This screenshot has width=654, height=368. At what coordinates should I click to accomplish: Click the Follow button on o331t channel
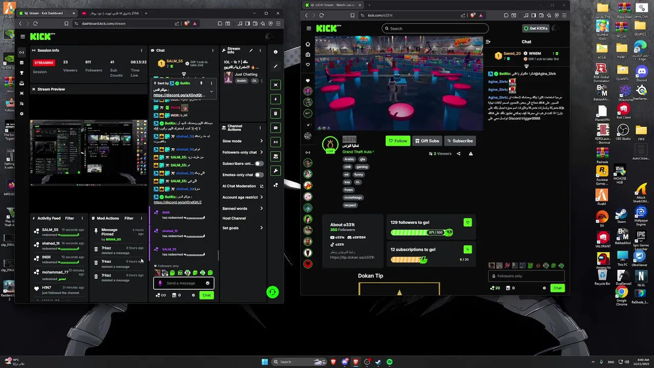(x=398, y=141)
